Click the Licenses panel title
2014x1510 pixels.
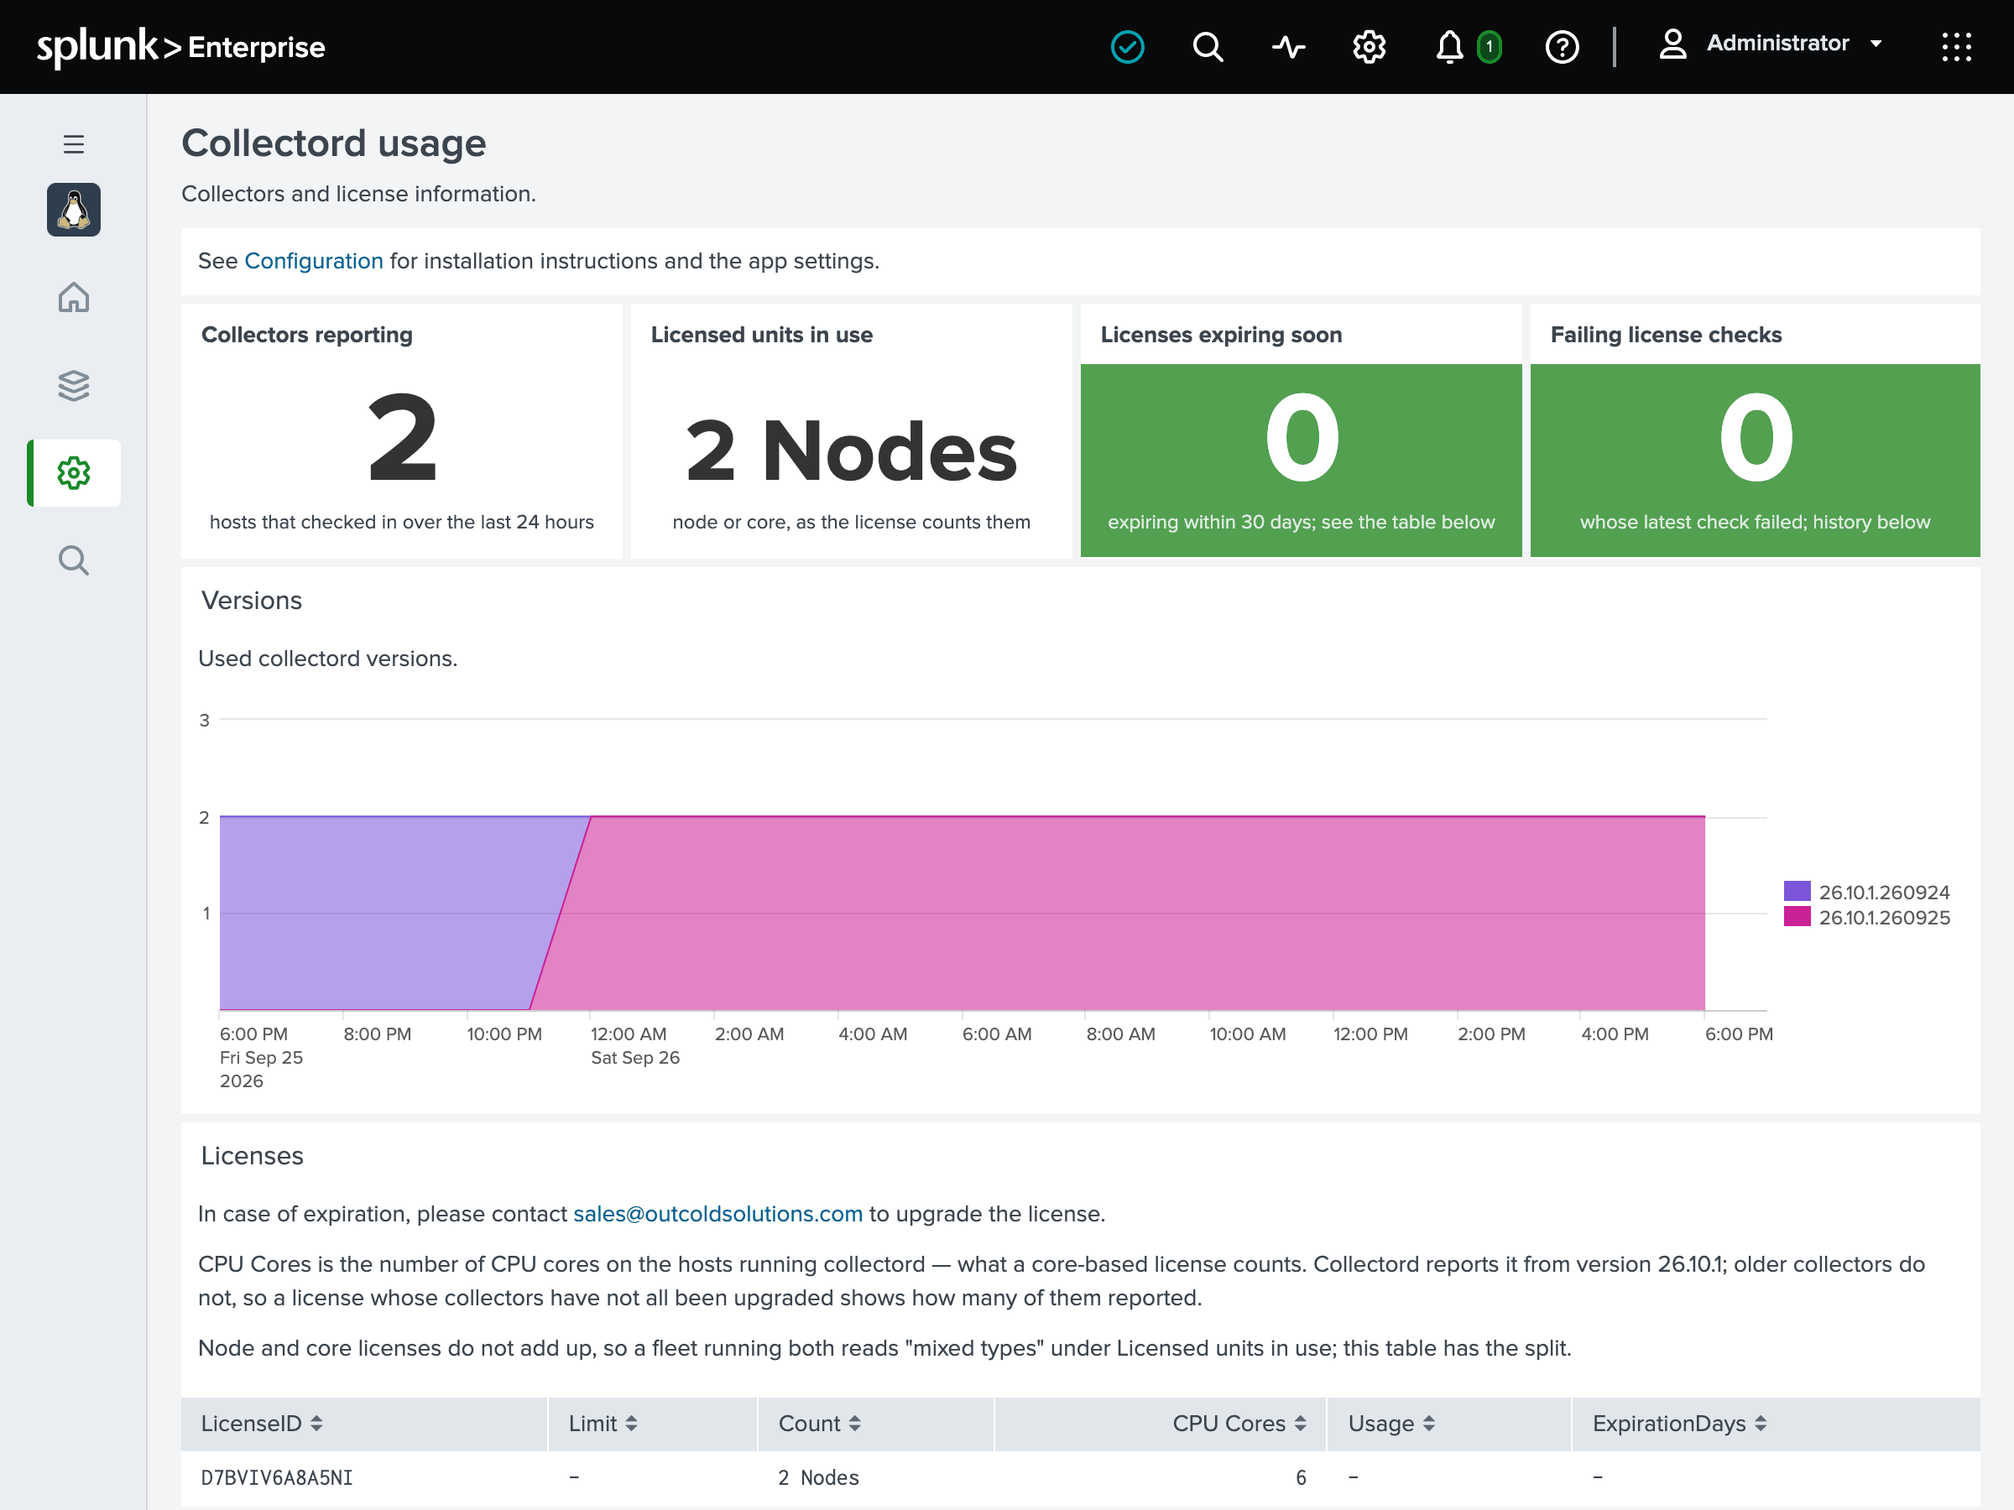253,1155
